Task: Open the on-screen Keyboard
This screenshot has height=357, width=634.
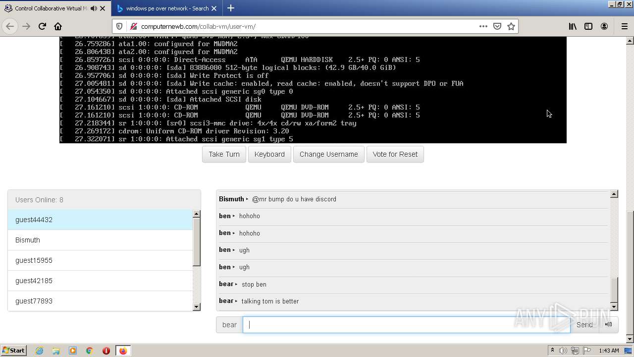Action: coord(269,154)
